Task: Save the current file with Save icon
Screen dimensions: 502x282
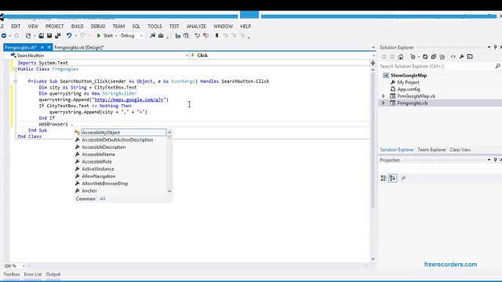Action: tap(49, 36)
